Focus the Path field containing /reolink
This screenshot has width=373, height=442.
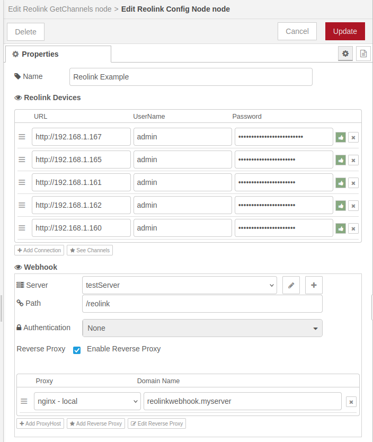coord(202,304)
